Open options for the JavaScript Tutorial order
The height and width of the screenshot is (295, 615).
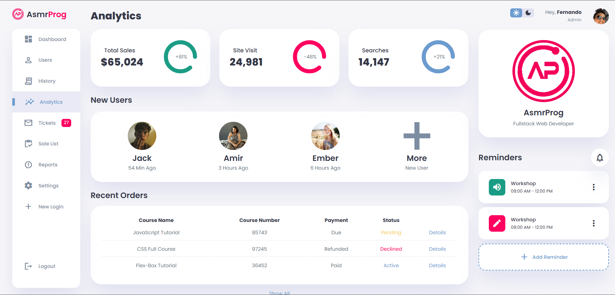tap(437, 232)
